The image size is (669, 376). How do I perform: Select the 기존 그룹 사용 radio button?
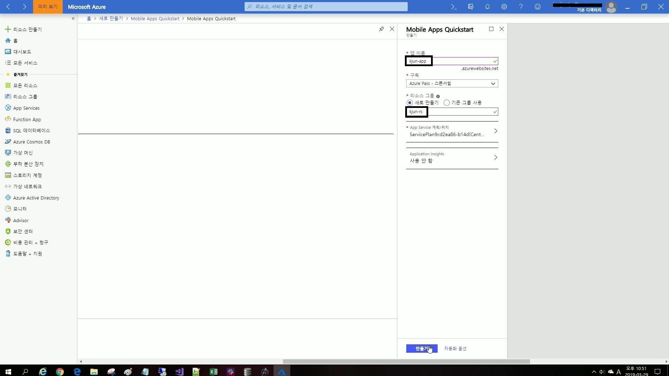coord(447,103)
